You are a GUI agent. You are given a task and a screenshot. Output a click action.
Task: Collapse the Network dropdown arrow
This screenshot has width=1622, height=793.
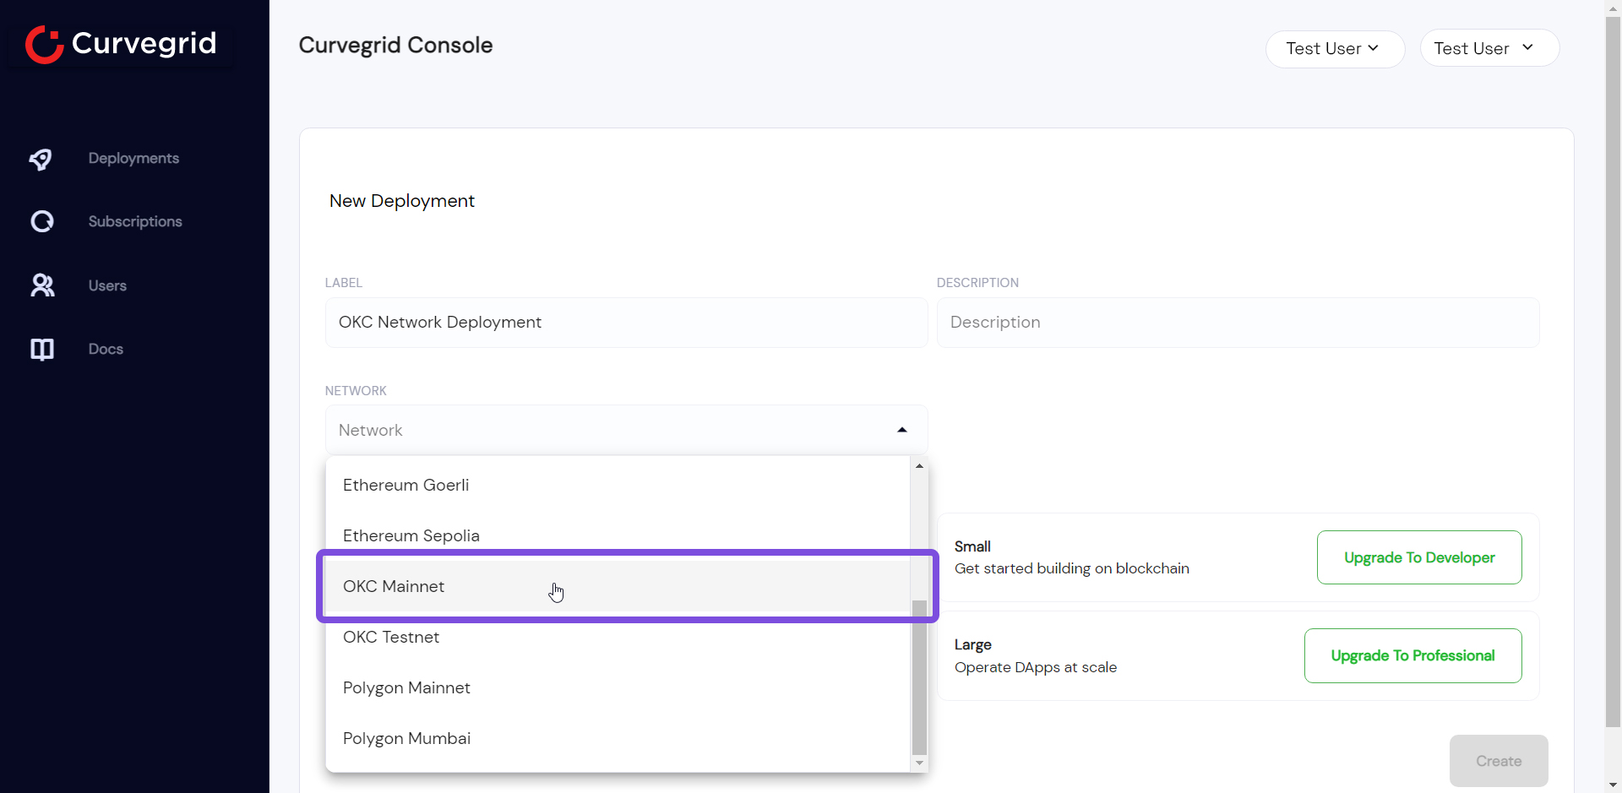[902, 430]
